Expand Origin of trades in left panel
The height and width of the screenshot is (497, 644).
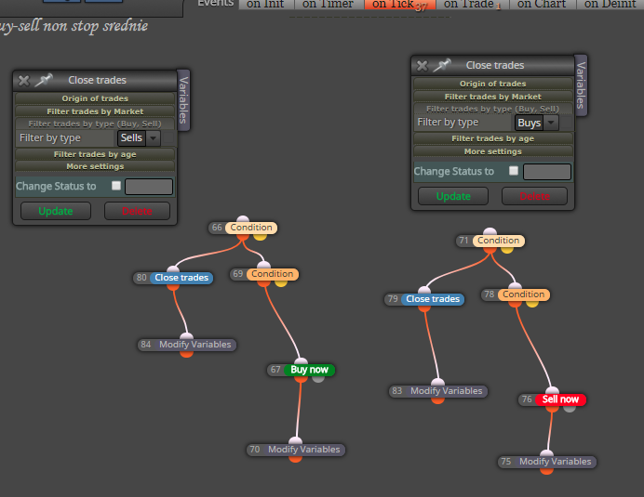(x=95, y=98)
